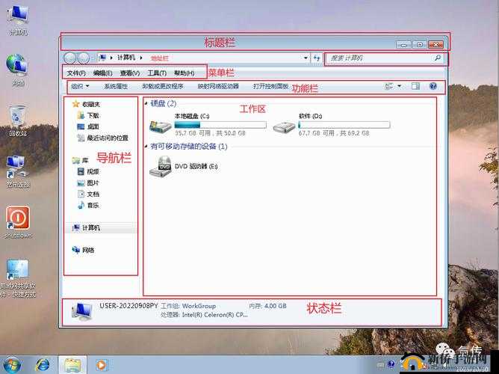Open the address bar history dropdown arrow
This screenshot has width=499, height=374.
click(x=306, y=58)
